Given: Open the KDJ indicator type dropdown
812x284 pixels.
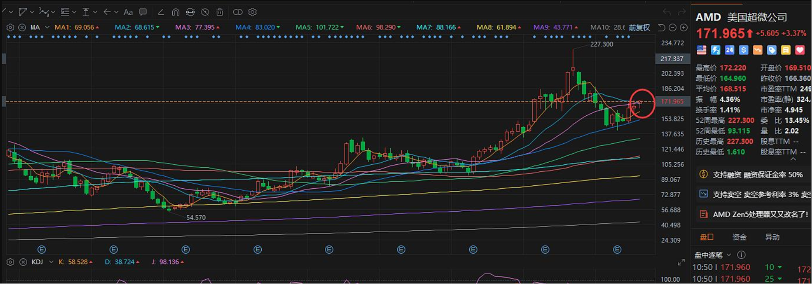Looking at the screenshot, I should (51, 262).
